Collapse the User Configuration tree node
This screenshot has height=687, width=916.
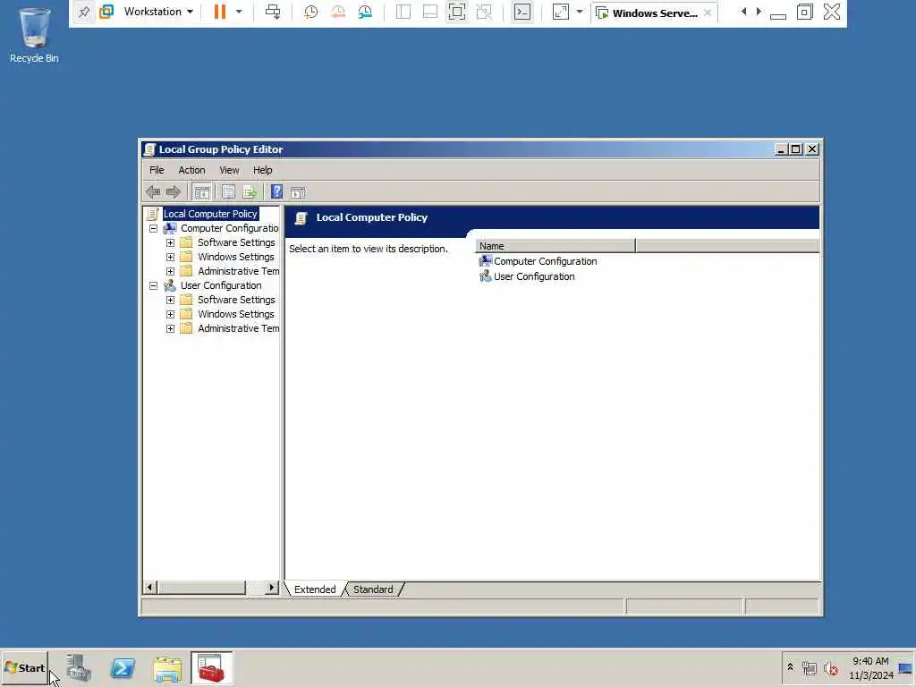pos(153,285)
